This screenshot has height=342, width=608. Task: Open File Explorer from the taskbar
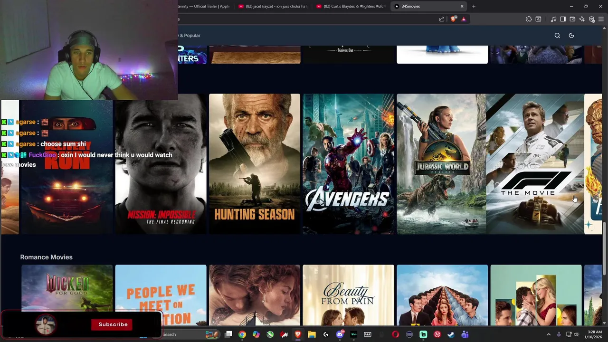tap(312, 334)
